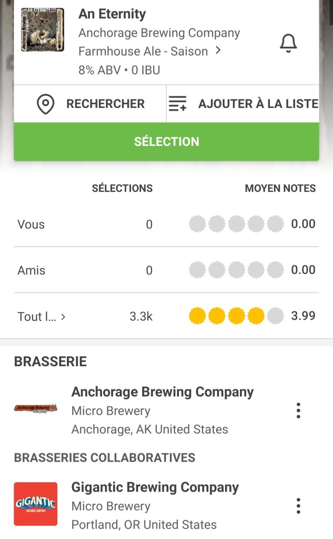The height and width of the screenshot is (539, 333).
Task: Open the Anchorage Brewing Company name link
Action: click(x=163, y=392)
